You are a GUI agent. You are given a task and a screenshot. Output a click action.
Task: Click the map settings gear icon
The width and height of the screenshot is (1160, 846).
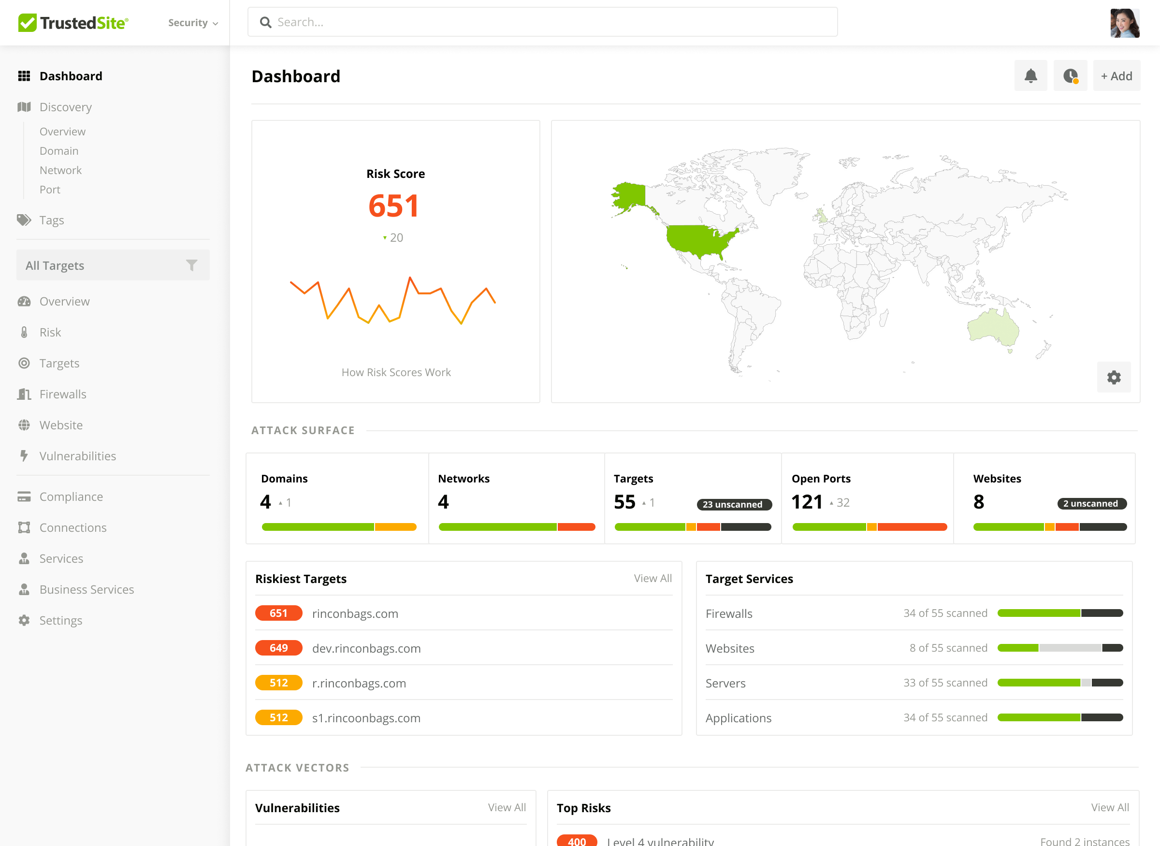pyautogui.click(x=1114, y=378)
